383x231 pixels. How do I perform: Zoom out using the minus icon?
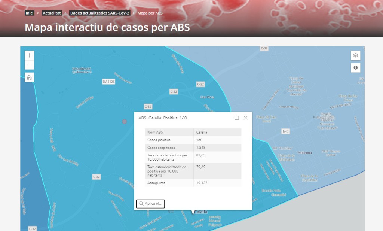click(29, 65)
